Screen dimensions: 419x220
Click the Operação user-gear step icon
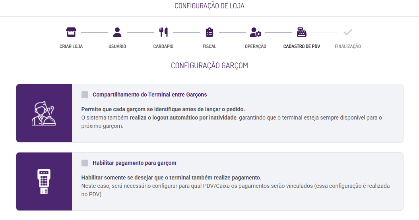[256, 32]
